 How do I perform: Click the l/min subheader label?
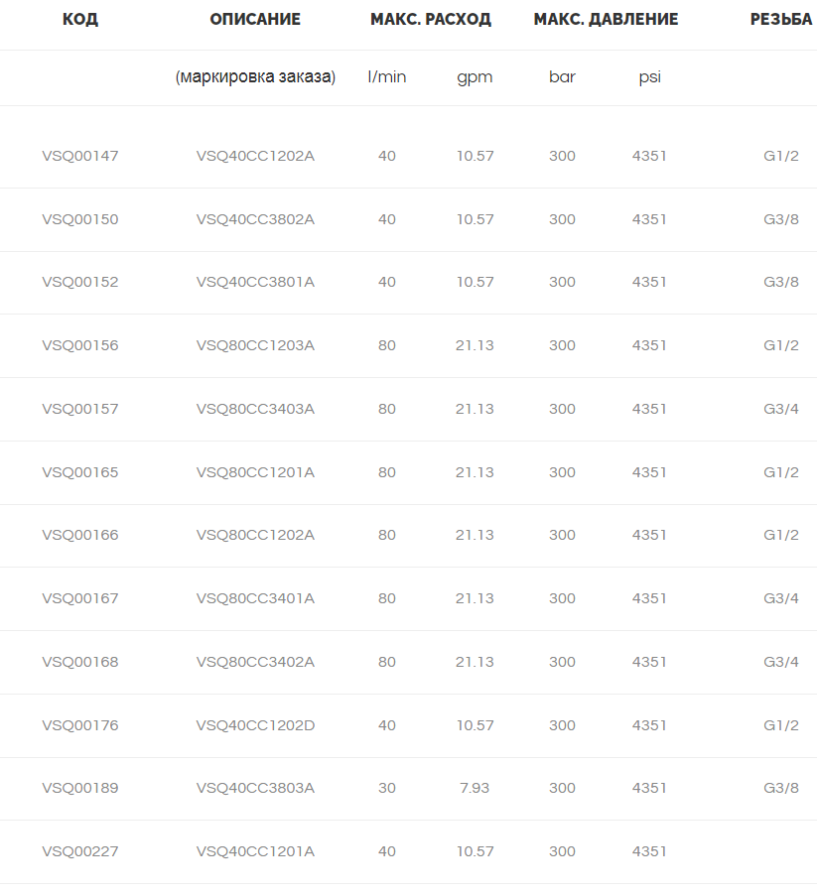(386, 76)
